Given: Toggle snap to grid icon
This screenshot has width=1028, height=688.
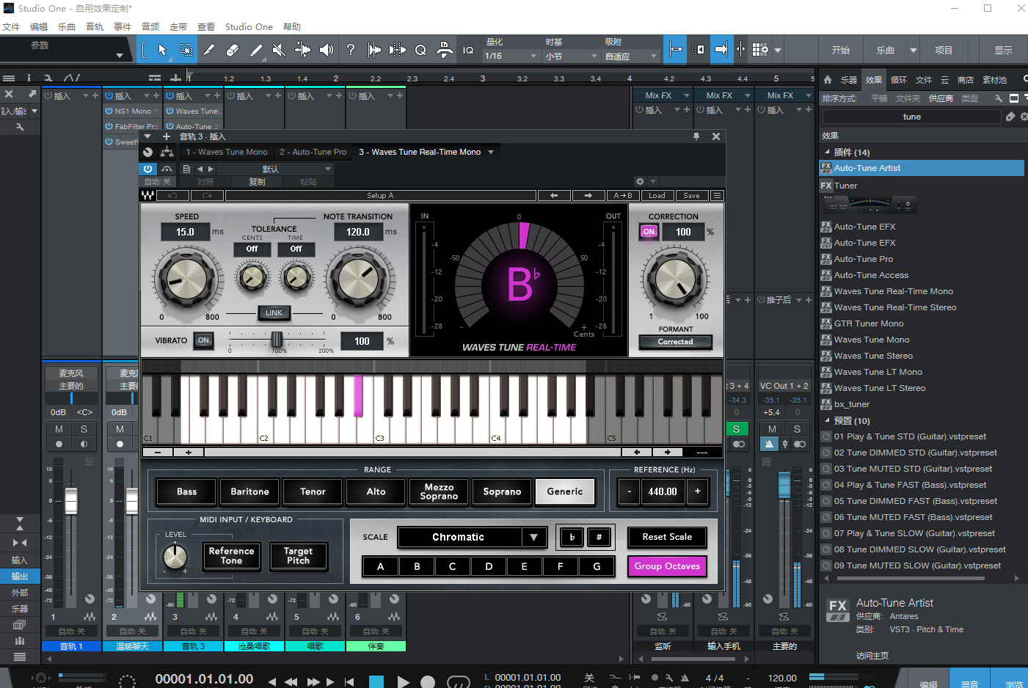Looking at the screenshot, I should [x=674, y=50].
